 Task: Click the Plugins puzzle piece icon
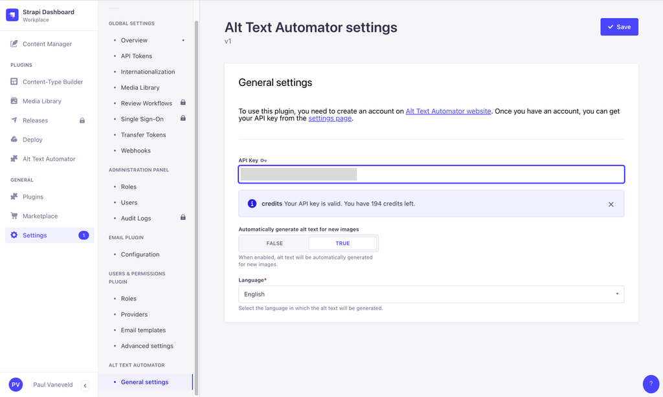click(14, 197)
